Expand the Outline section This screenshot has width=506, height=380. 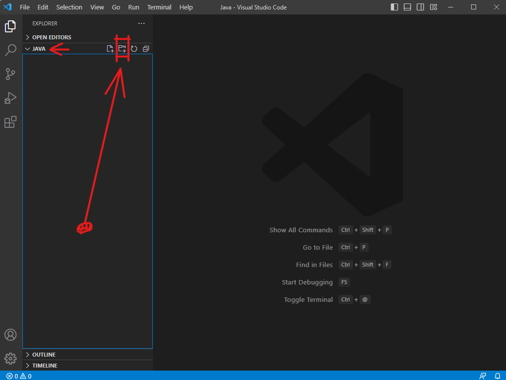coord(44,355)
